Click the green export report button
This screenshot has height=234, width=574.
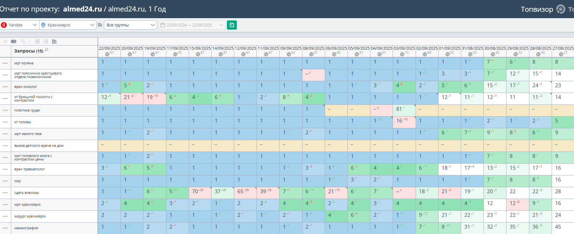click(x=232, y=25)
